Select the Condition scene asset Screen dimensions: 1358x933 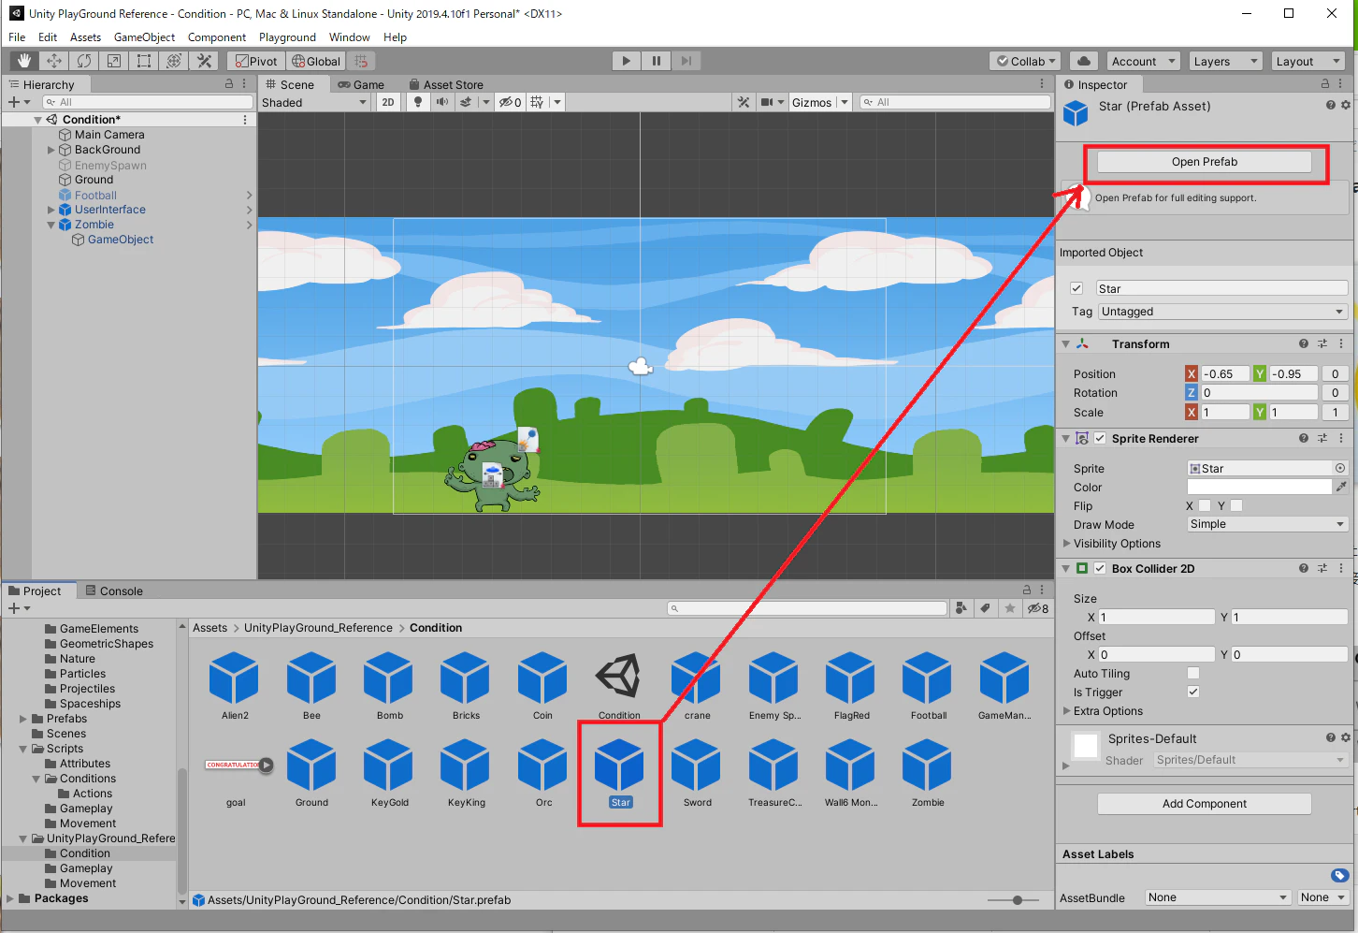pos(619,686)
